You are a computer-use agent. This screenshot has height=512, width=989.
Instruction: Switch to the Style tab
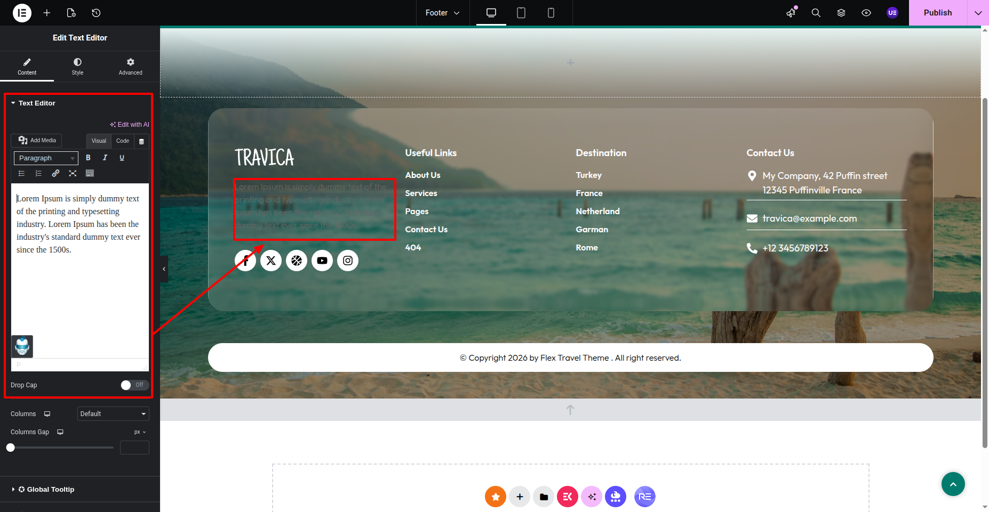pos(77,66)
